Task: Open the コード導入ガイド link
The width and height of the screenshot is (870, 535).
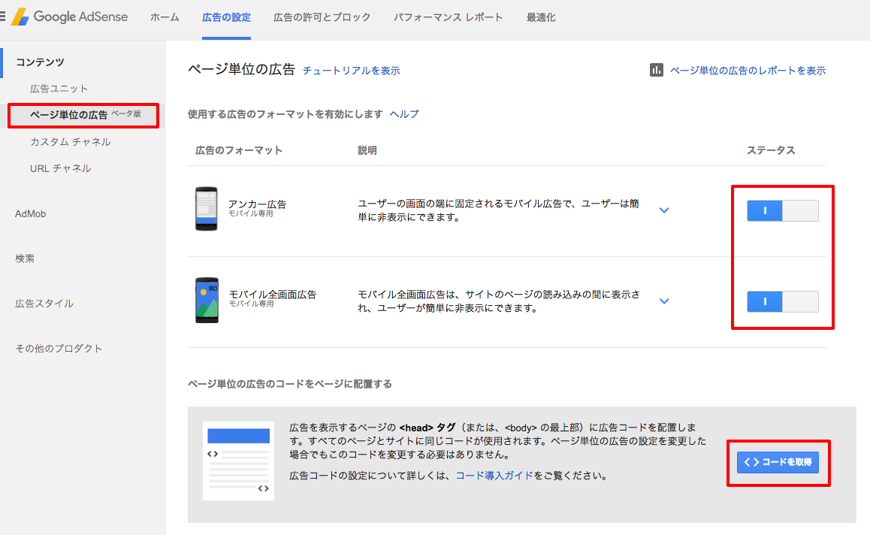Action: pyautogui.click(x=494, y=476)
